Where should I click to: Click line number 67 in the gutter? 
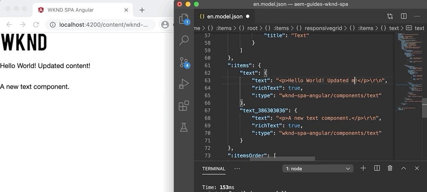click(207, 111)
